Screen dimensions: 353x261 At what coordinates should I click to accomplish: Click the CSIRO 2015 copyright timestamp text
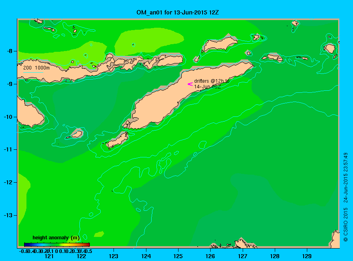click(x=345, y=197)
